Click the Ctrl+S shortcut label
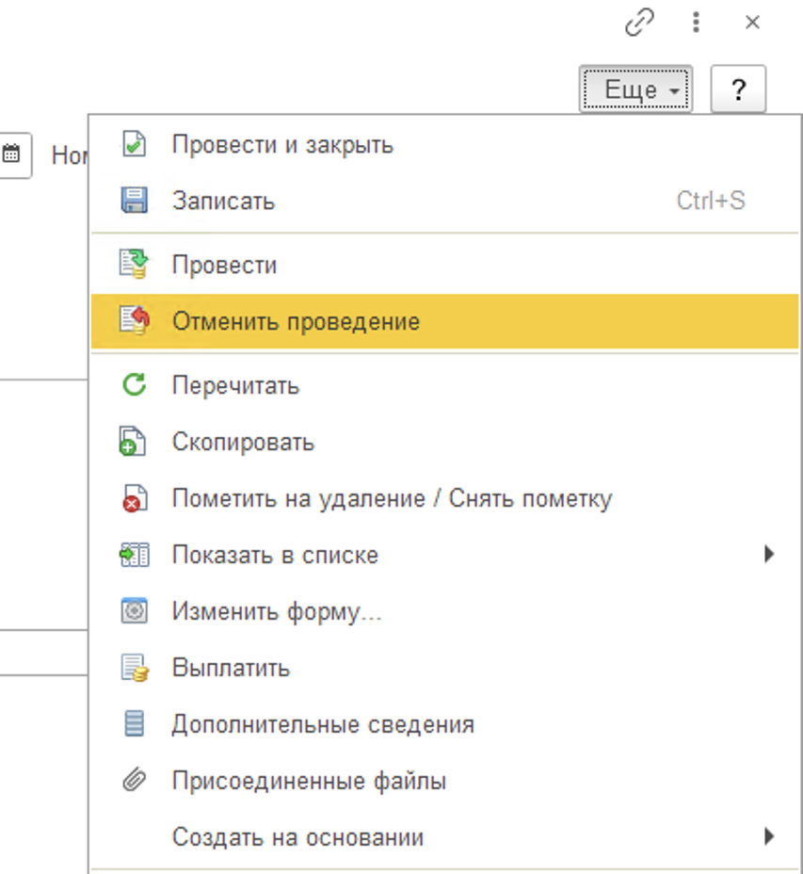 tap(711, 201)
